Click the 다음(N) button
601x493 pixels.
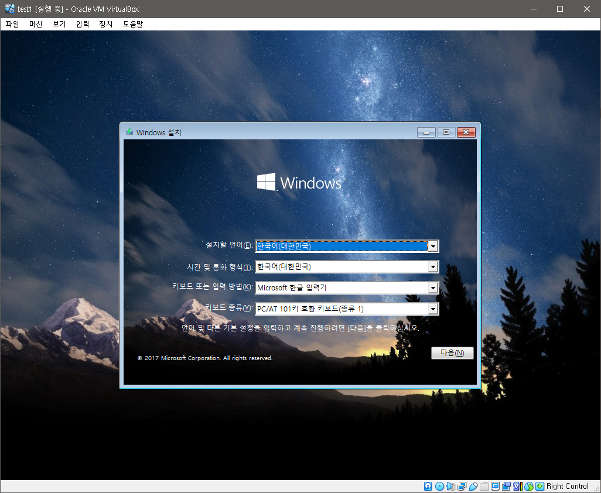point(452,353)
